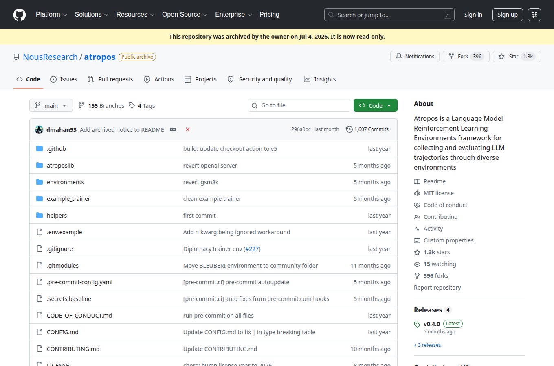The width and height of the screenshot is (554, 366).
Task: Open the NousResearch organization link
Action: [50, 57]
